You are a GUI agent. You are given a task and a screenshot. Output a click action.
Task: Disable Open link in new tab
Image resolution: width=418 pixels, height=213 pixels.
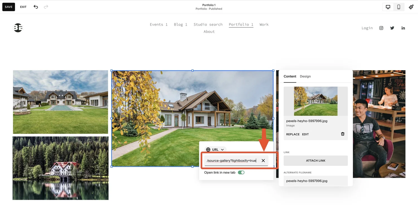241,172
